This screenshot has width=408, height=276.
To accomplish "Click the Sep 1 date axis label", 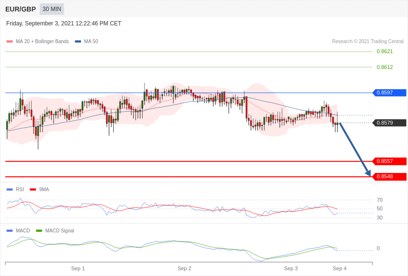I will [x=78, y=268].
